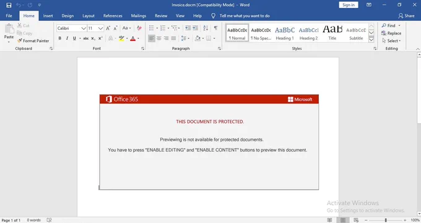Switch to the Insert tab
The width and height of the screenshot is (421, 223).
click(x=48, y=16)
